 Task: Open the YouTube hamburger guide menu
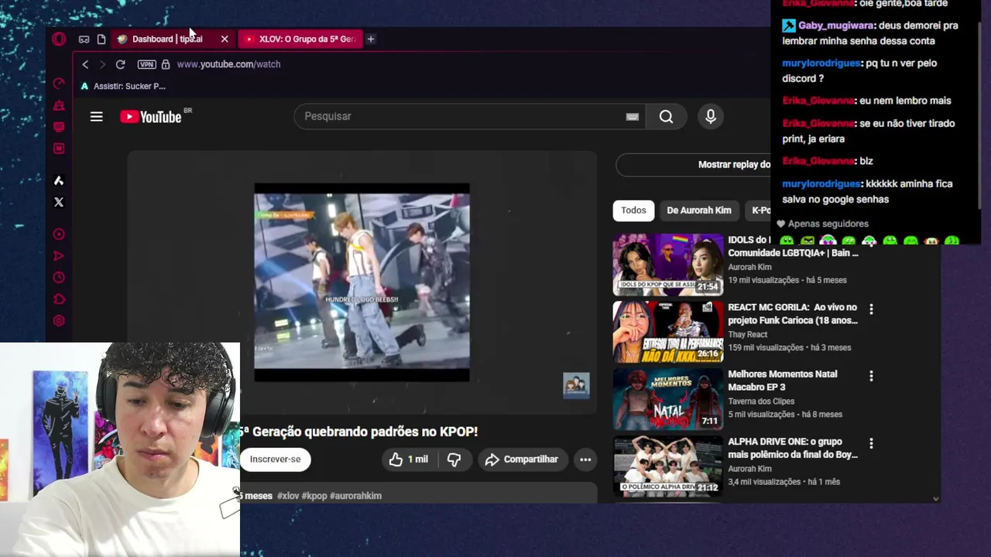[96, 117]
